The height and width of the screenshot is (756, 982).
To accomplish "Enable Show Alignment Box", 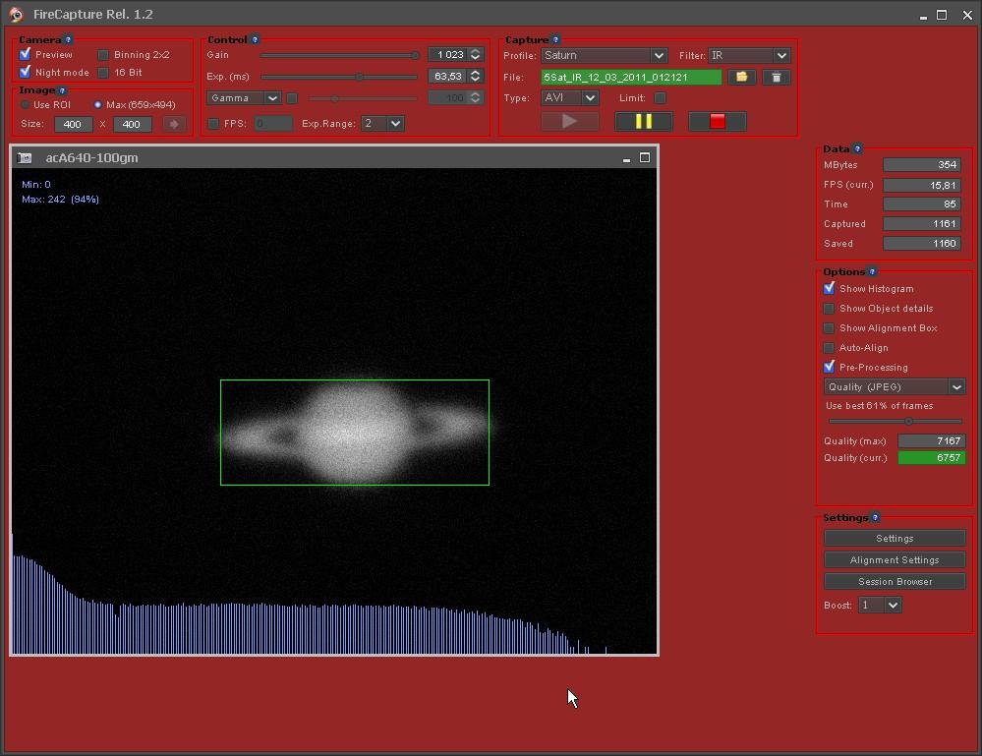I will pos(830,328).
